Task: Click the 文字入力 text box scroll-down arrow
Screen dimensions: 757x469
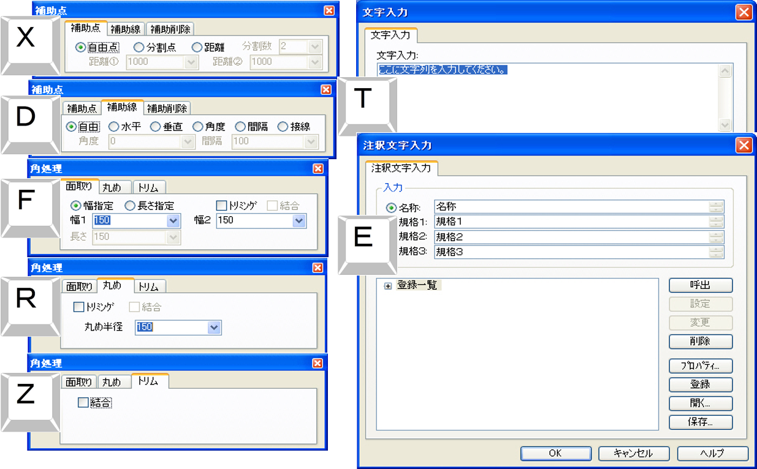Action: [725, 124]
